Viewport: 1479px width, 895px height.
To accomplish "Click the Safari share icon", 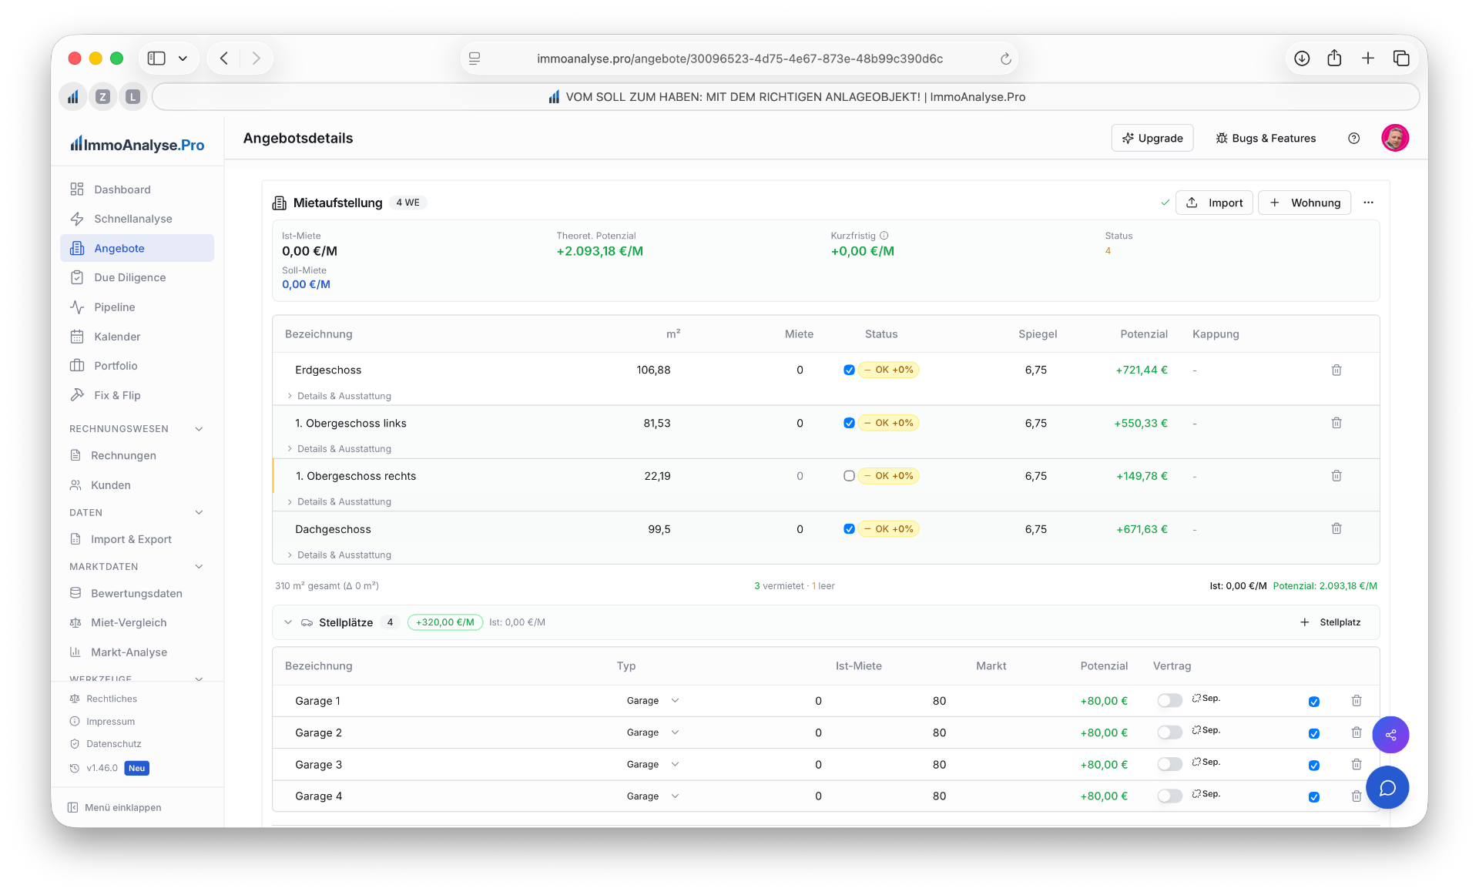I will (1334, 59).
